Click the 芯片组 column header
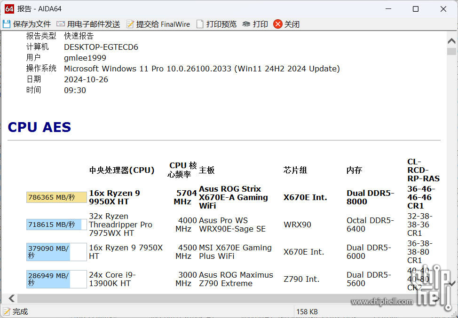Image resolution: width=458 pixels, height=318 pixels. click(295, 170)
